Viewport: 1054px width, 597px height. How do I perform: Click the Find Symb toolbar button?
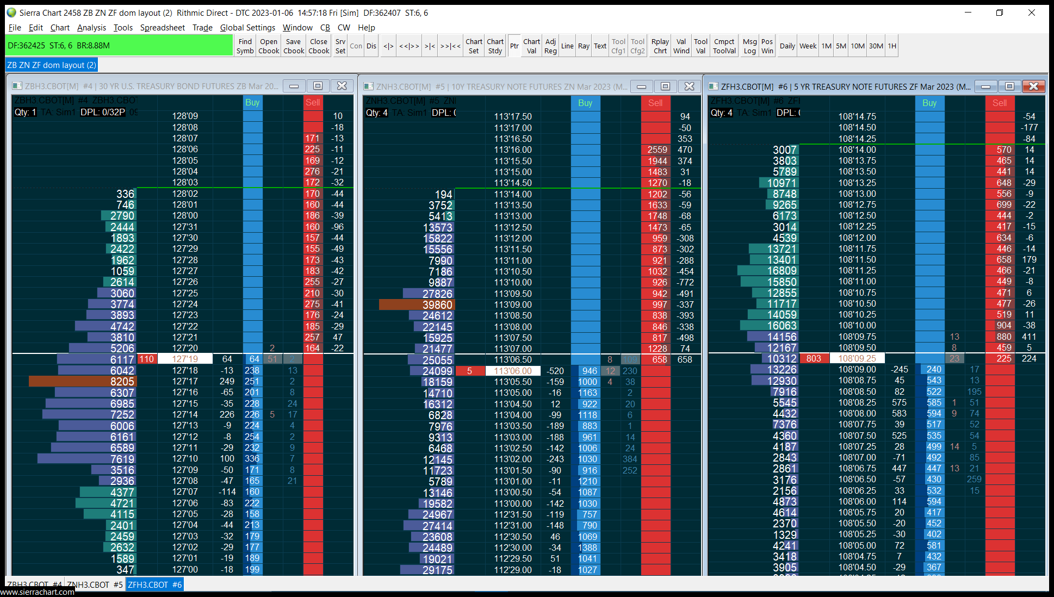click(245, 46)
